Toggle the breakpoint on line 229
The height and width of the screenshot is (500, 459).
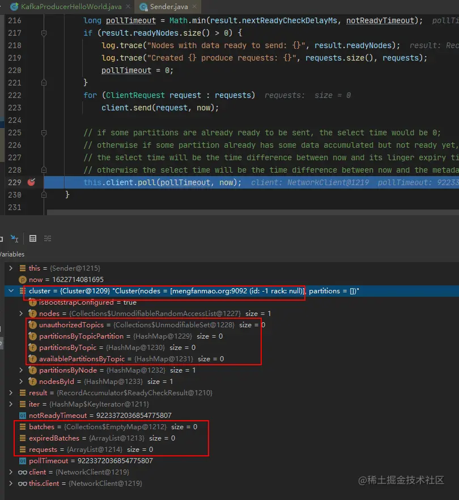pyautogui.click(x=31, y=182)
